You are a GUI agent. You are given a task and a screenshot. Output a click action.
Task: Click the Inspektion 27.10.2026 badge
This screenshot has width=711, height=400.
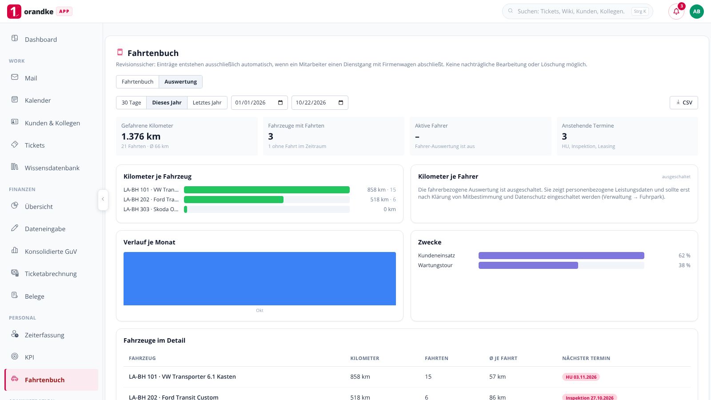coord(589,397)
